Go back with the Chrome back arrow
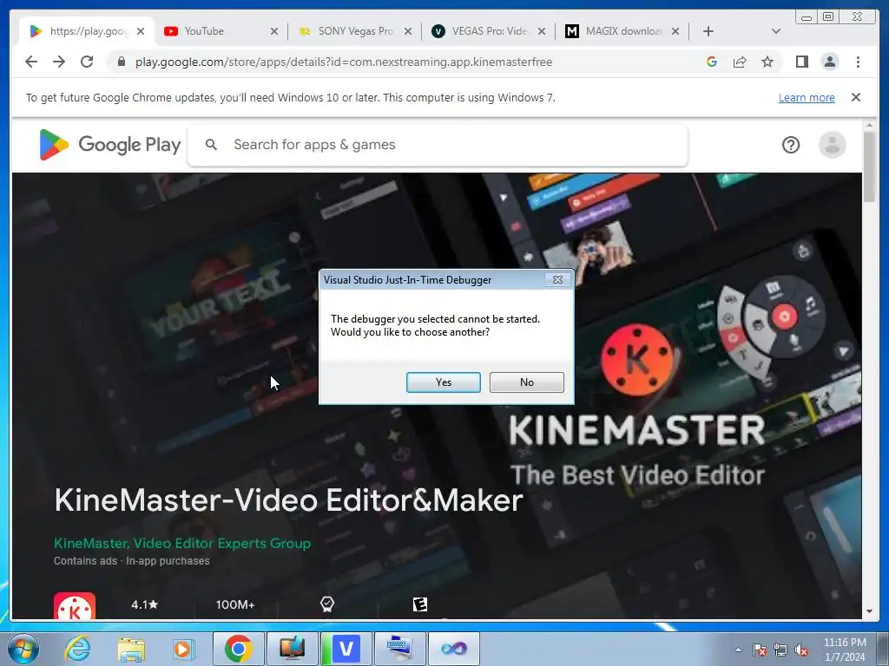Screen dimensions: 889x666 click(x=31, y=62)
